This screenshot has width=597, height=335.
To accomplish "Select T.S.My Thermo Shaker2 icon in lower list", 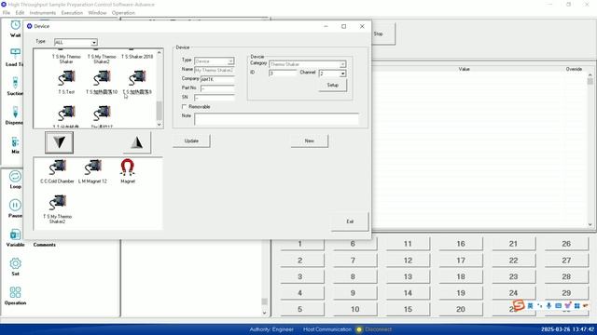I will tap(57, 203).
